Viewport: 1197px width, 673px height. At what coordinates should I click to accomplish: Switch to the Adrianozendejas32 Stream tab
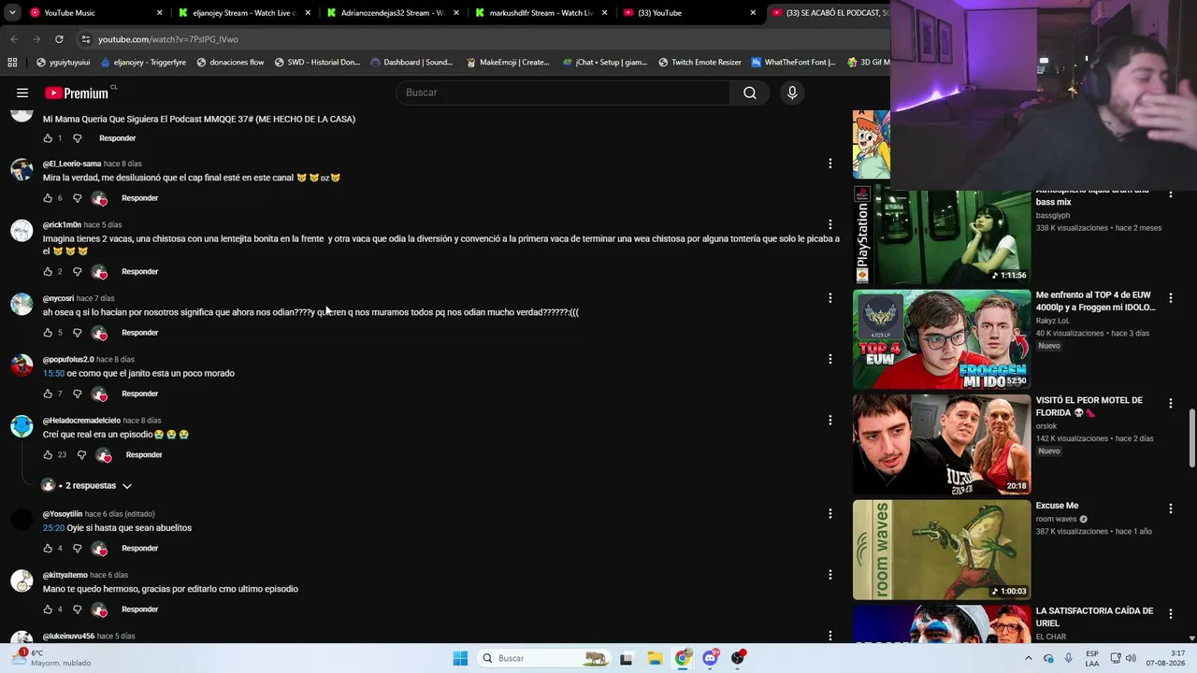[393, 13]
